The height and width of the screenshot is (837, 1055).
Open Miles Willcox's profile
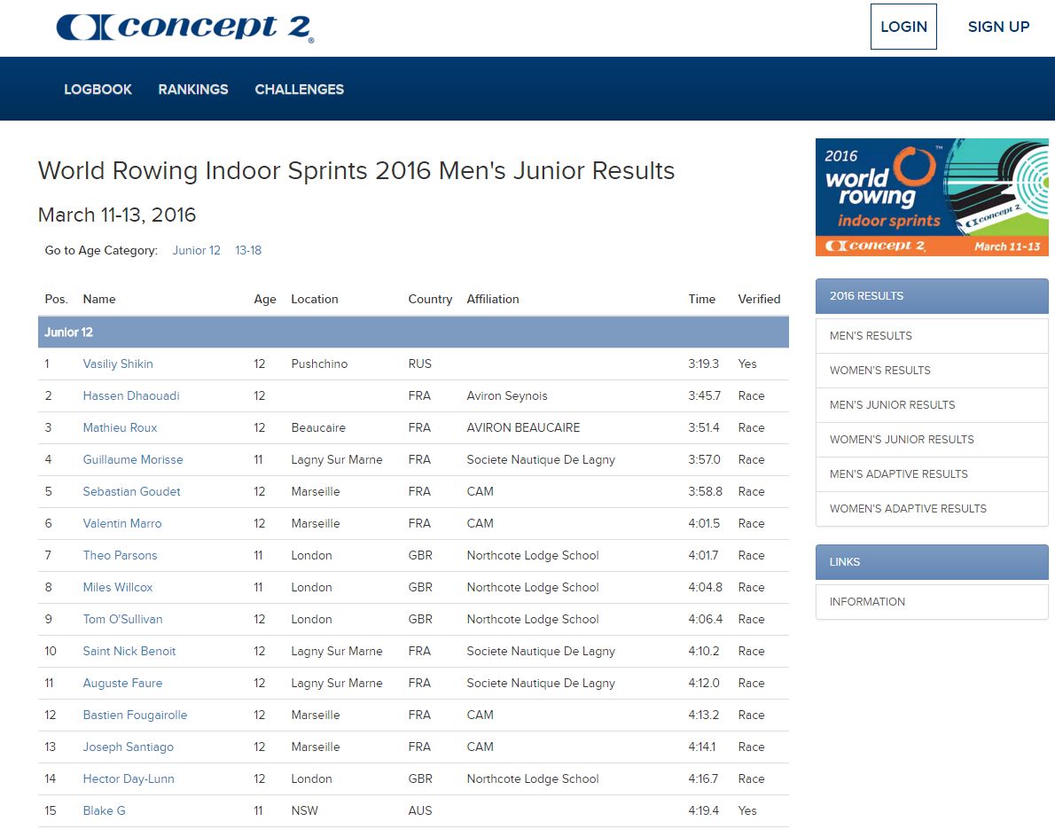(118, 587)
